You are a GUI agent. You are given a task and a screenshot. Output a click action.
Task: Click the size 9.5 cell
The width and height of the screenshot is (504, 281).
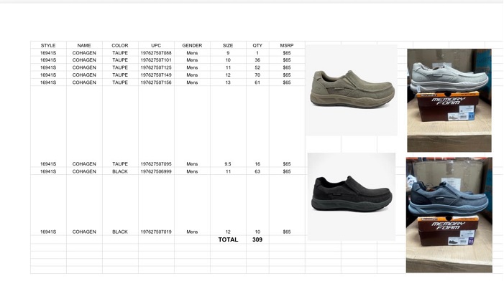228,163
